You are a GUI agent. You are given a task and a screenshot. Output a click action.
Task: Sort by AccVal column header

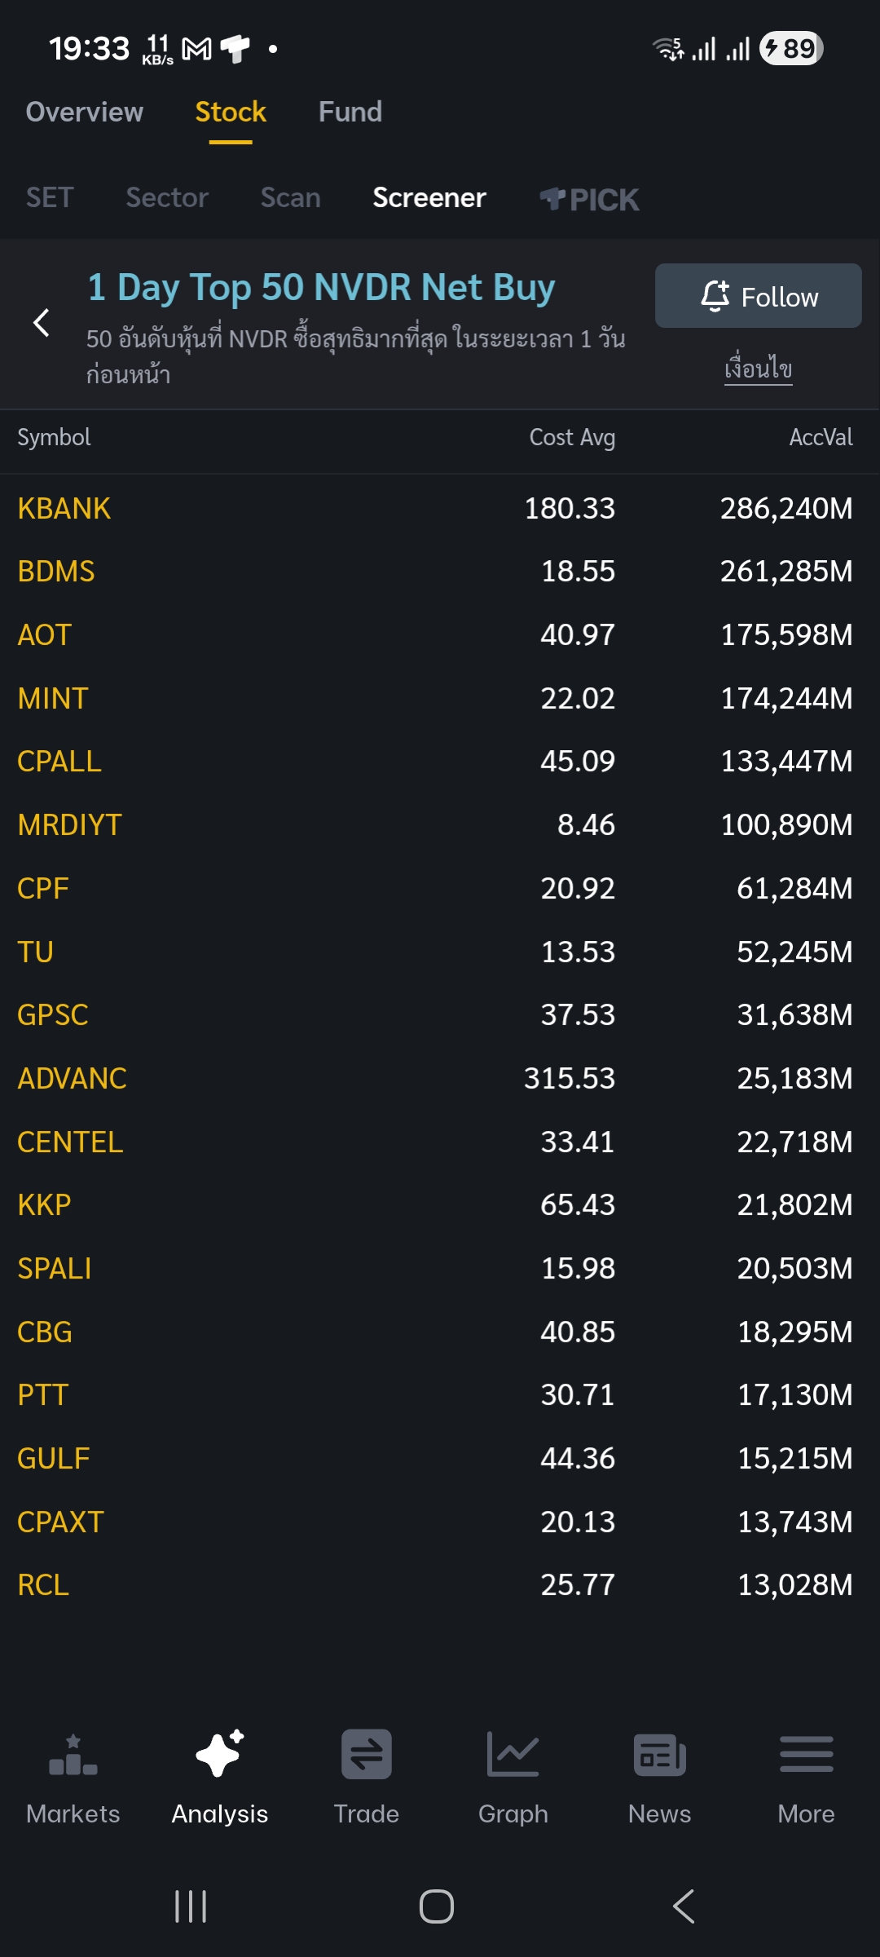click(x=821, y=438)
